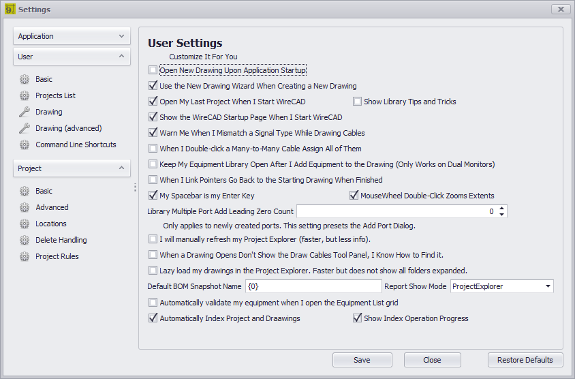Click the gear icon beside Delete Handling
This screenshot has width=575, height=379.
(25, 241)
